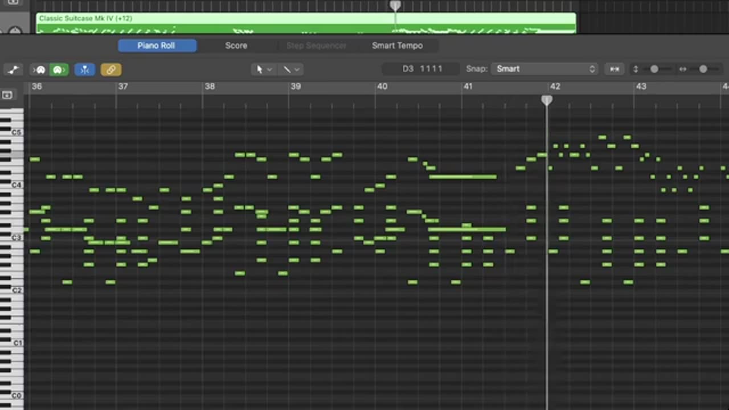This screenshot has width=729, height=410.
Task: Click the horizontal zoom arrows icon
Action: point(683,69)
